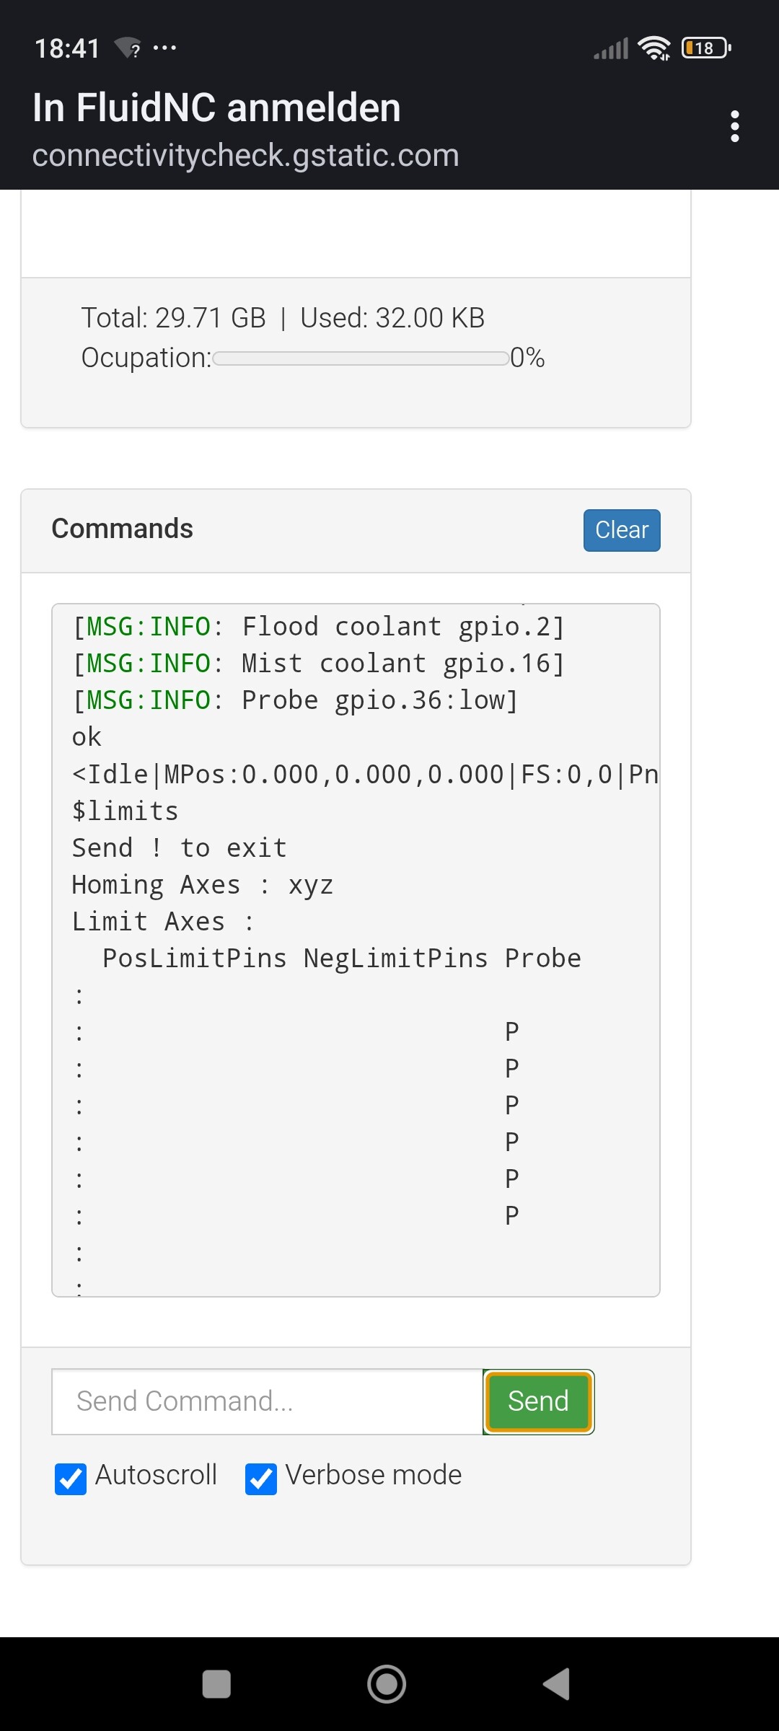
Task: Open recent apps with square button
Action: (216, 1684)
